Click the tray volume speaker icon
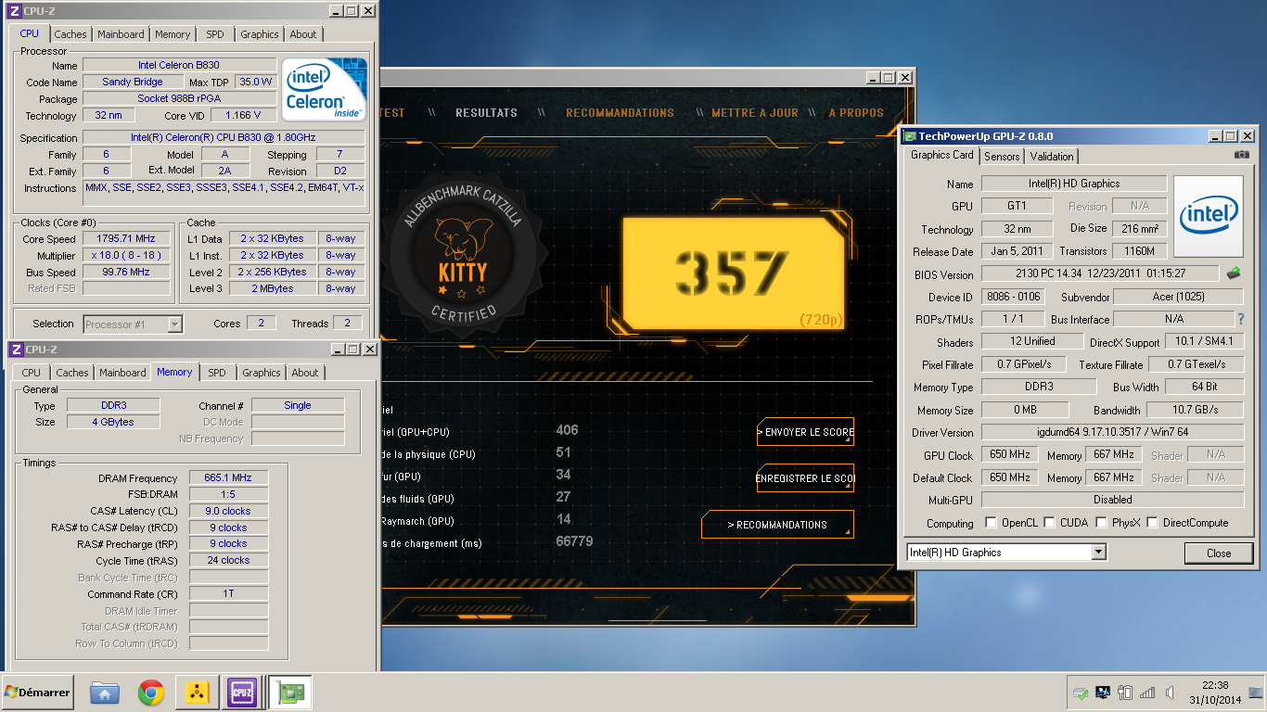This screenshot has height=712, width=1267. [x=1171, y=693]
